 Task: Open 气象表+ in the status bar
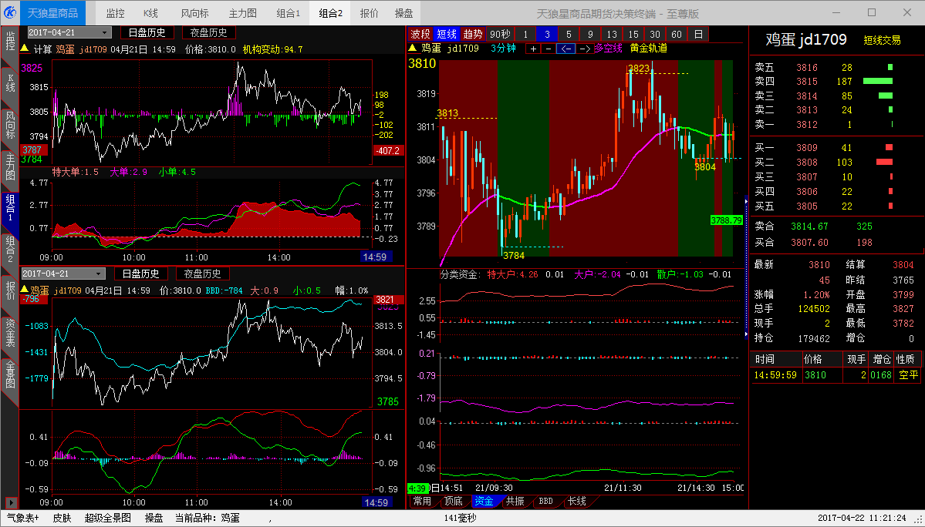tap(23, 519)
